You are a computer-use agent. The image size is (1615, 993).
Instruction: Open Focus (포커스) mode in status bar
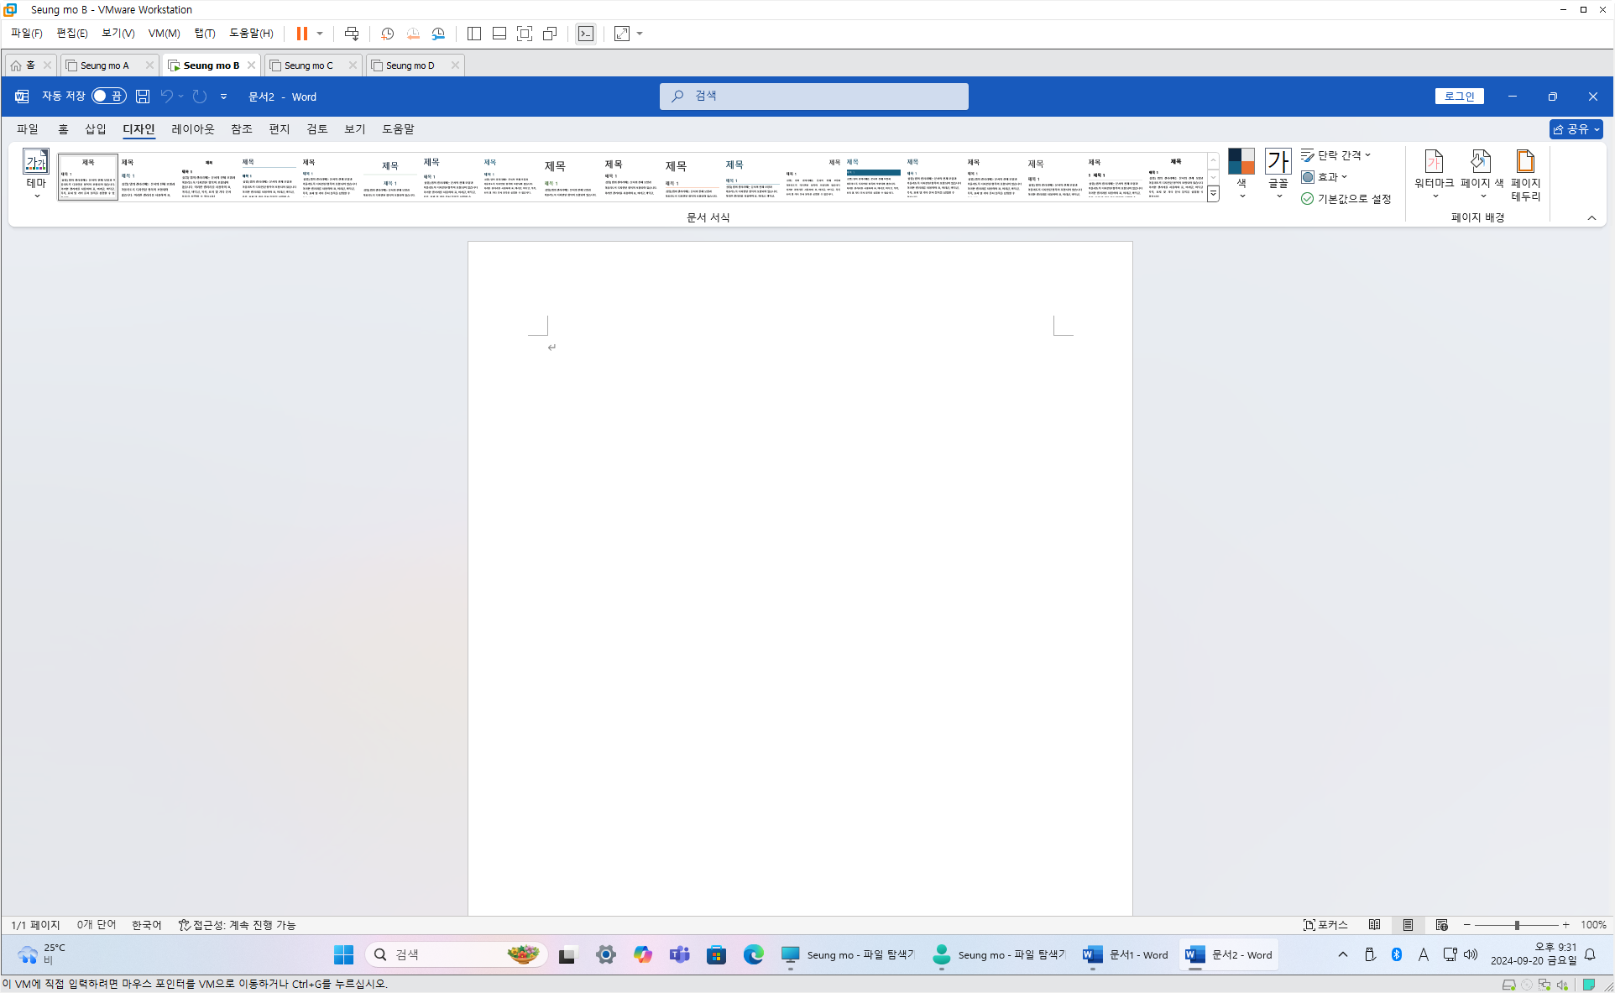1325,925
